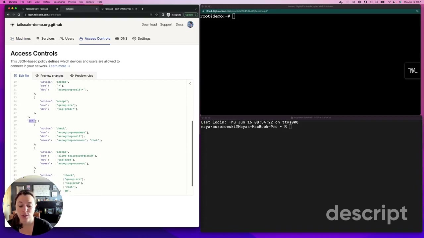
Task: Open Control Center in menu bar
Action: 395,2
